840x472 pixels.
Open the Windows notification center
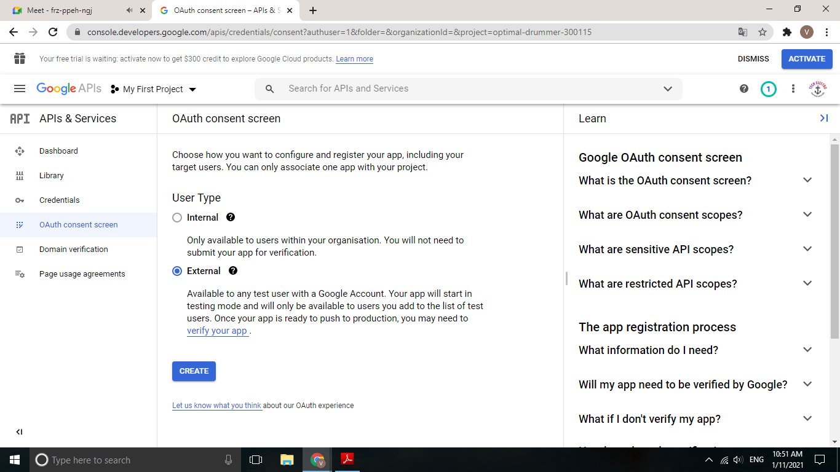819,460
